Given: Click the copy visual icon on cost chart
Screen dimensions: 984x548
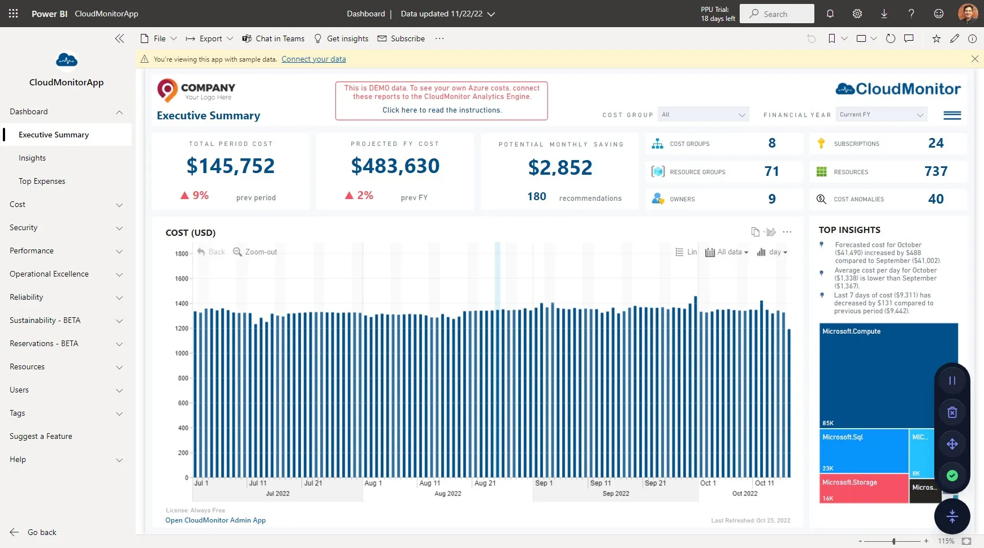Looking at the screenshot, I should coord(755,232).
